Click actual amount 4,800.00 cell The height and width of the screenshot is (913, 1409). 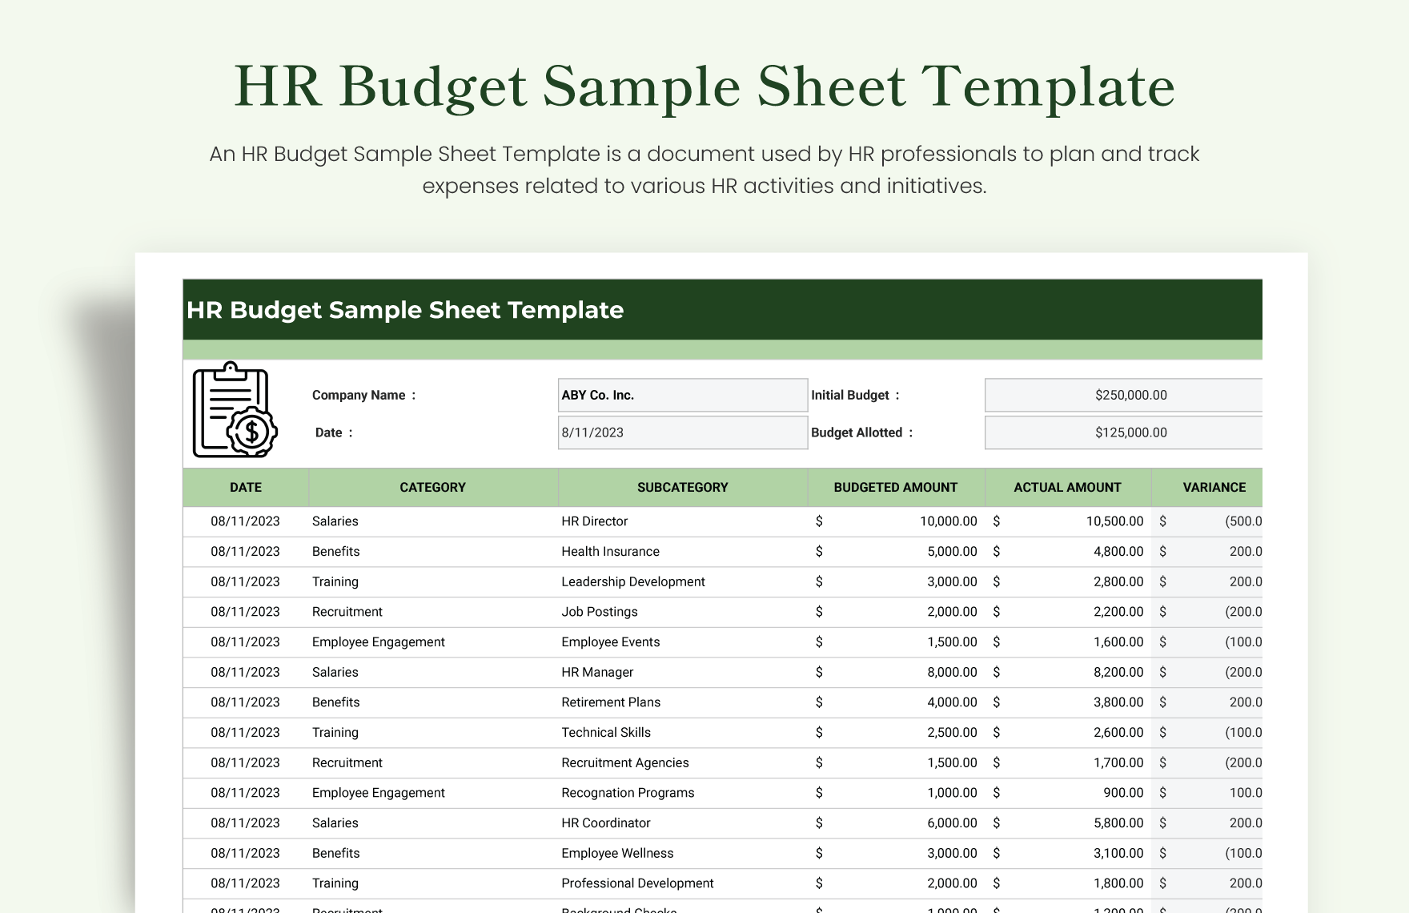(1068, 552)
